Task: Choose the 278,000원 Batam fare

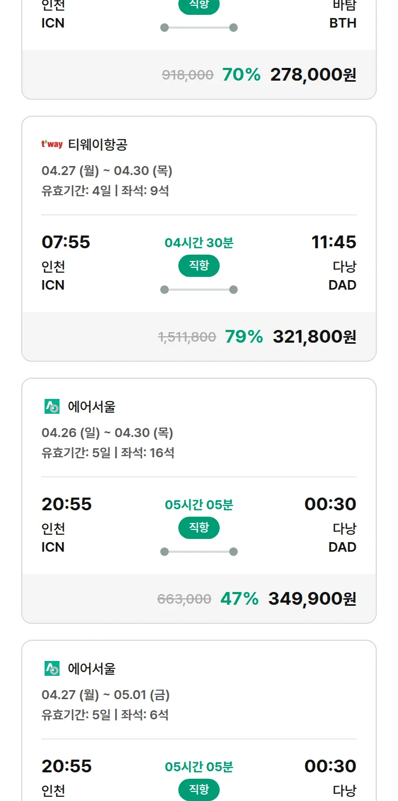Action: tap(313, 75)
